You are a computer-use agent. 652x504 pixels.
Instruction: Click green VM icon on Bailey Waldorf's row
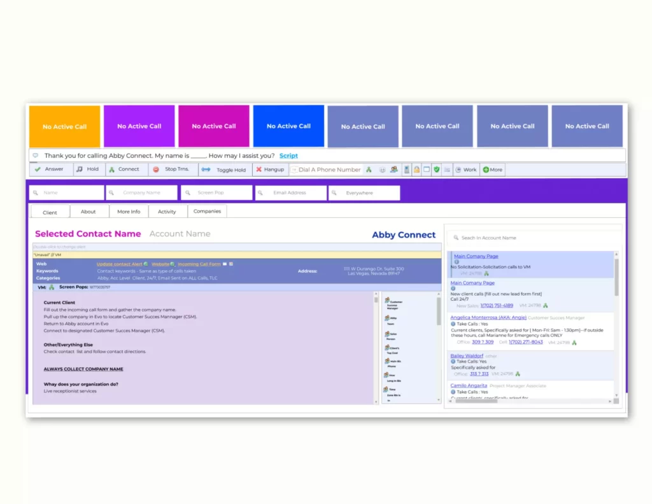518,374
